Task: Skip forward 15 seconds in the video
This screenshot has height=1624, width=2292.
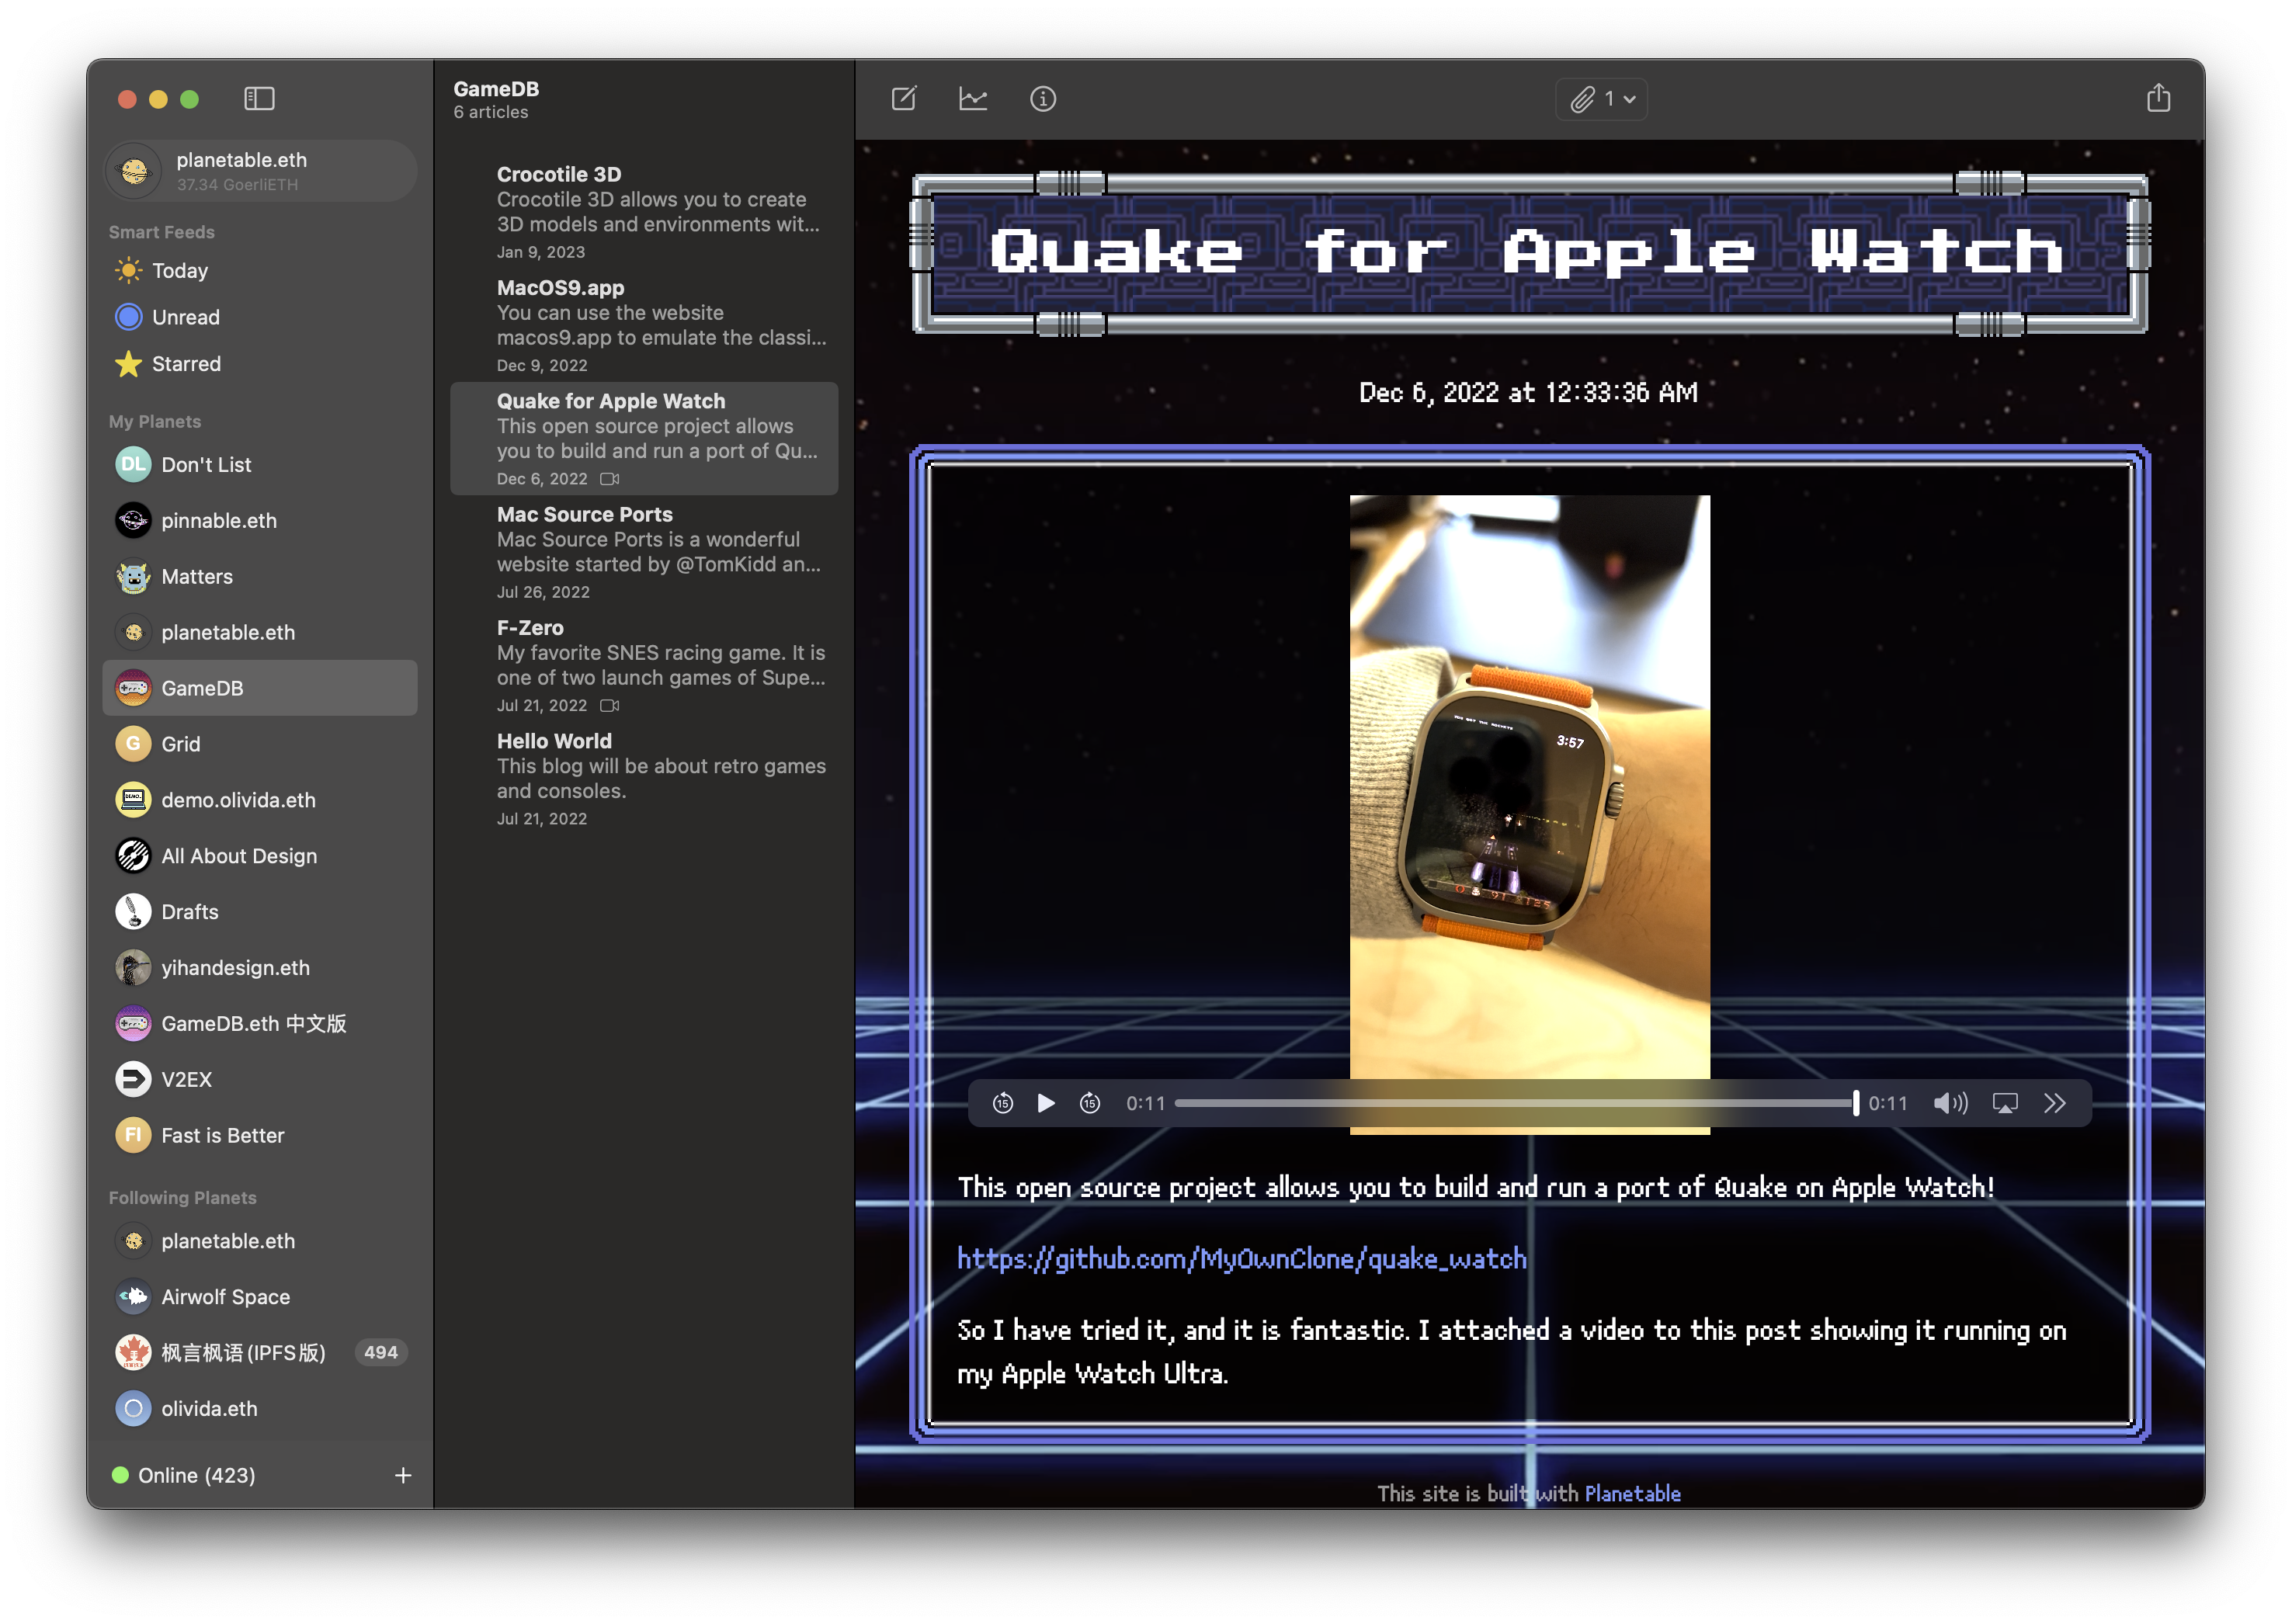Action: (x=1090, y=1103)
